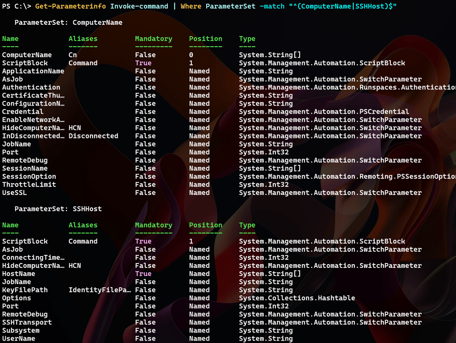
Task: Click the Position column header
Action: click(205, 39)
